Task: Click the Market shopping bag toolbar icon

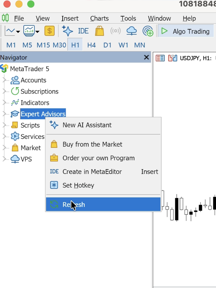Action: click(99, 31)
